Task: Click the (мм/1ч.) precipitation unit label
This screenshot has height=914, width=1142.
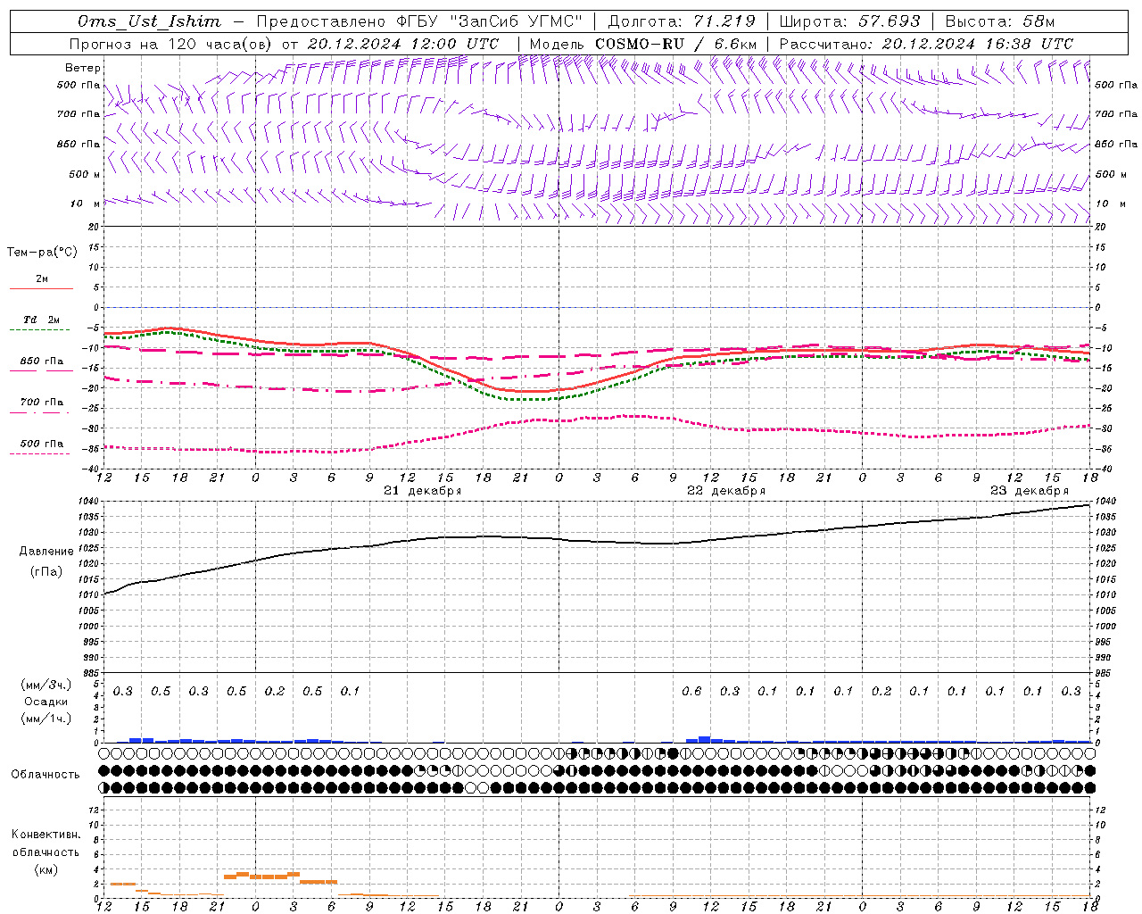Action: click(x=46, y=719)
